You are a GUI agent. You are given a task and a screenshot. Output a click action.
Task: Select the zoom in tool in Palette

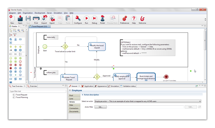click(19, 30)
